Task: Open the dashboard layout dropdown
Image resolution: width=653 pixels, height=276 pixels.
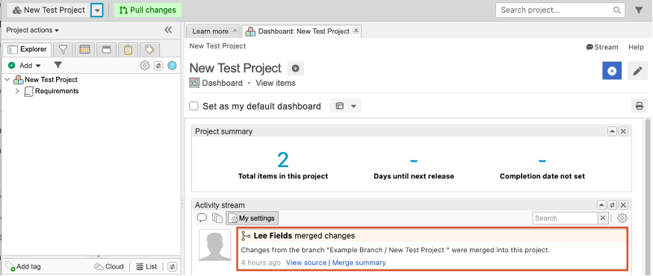Action: pos(346,106)
